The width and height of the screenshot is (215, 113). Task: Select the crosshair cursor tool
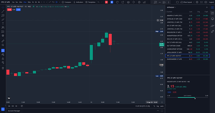(3, 7)
